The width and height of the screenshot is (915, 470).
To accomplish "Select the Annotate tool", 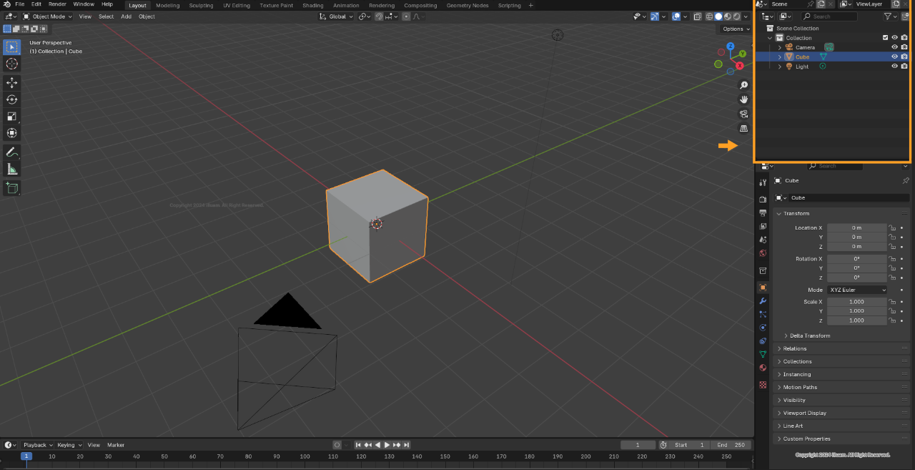I will pyautogui.click(x=12, y=152).
